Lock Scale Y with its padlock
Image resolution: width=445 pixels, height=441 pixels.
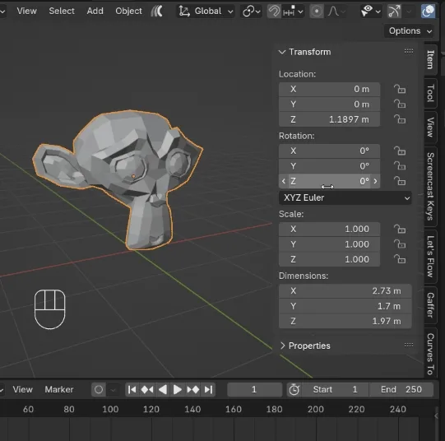click(x=400, y=244)
